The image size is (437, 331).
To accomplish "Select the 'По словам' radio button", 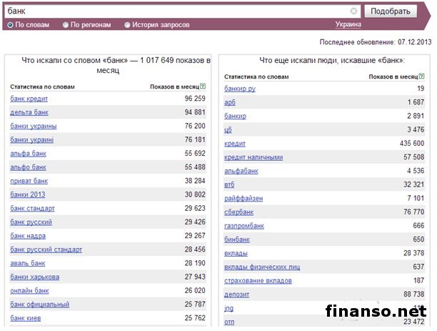I will pos(10,25).
